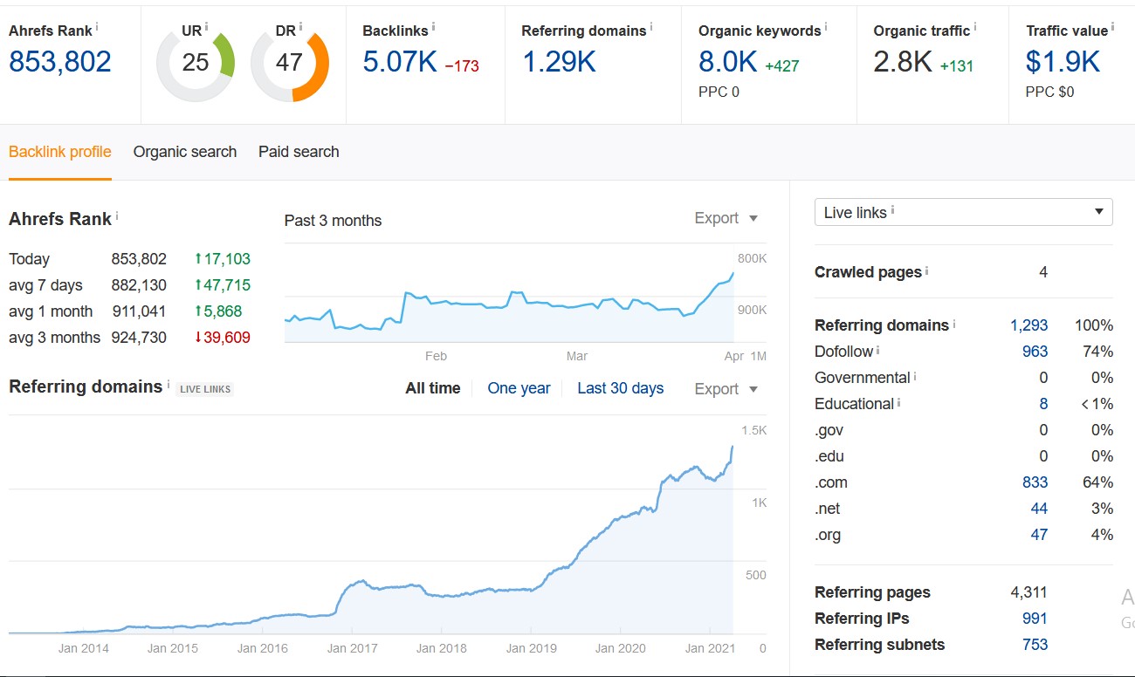Open the 47 .org domains link

[1039, 535]
